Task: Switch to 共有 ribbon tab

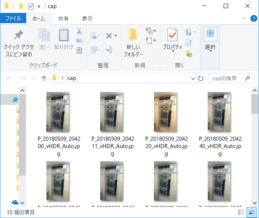Action: [x=63, y=19]
